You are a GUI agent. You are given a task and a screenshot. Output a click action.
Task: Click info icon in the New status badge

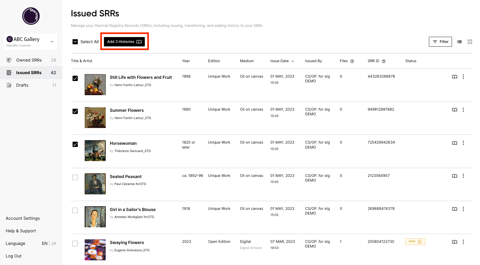[x=420, y=242]
